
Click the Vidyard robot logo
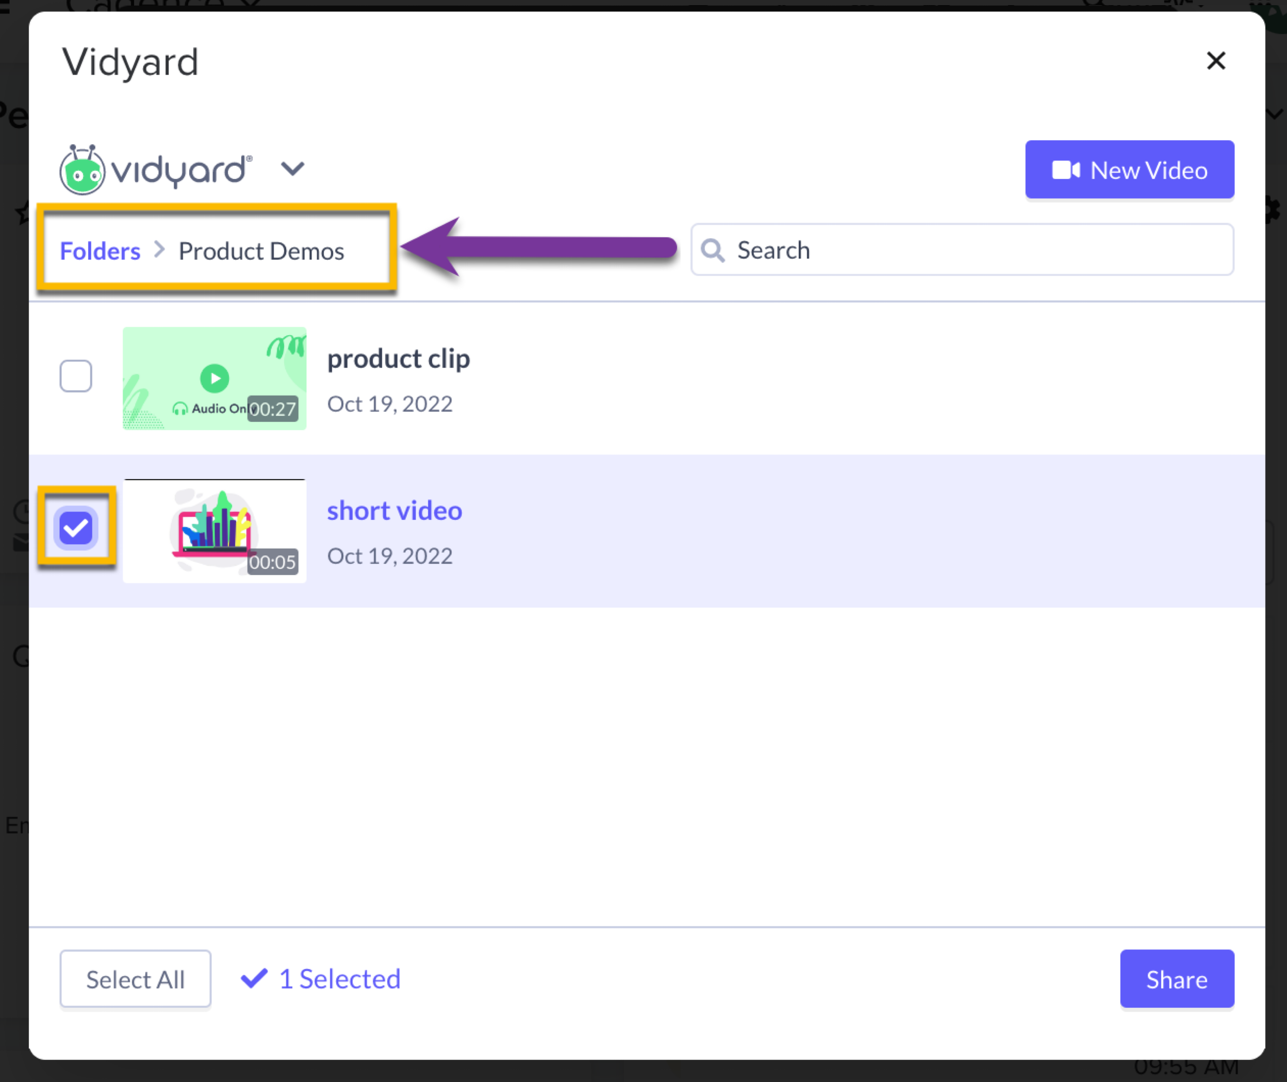point(83,170)
